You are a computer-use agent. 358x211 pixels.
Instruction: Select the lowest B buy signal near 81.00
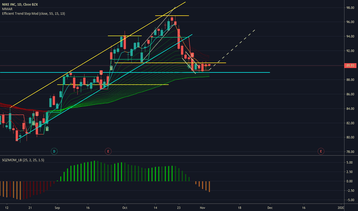(47, 129)
